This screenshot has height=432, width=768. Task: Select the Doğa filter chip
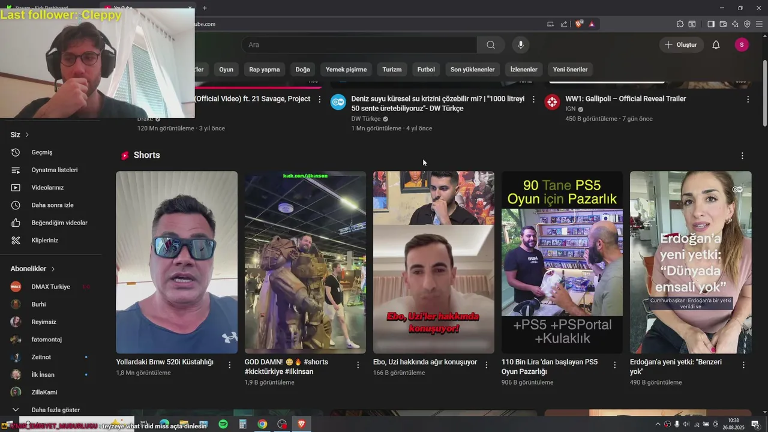coord(303,70)
